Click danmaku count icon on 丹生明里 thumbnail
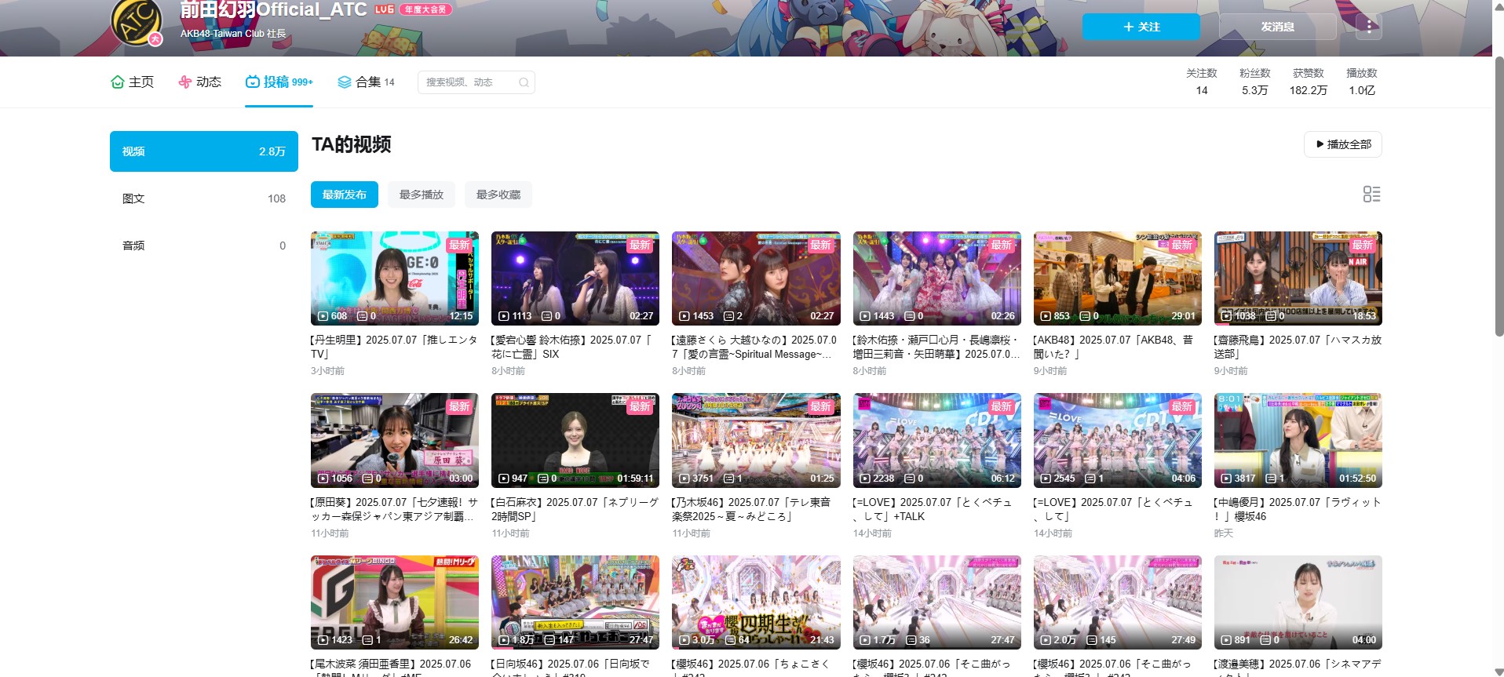 pyautogui.click(x=363, y=316)
